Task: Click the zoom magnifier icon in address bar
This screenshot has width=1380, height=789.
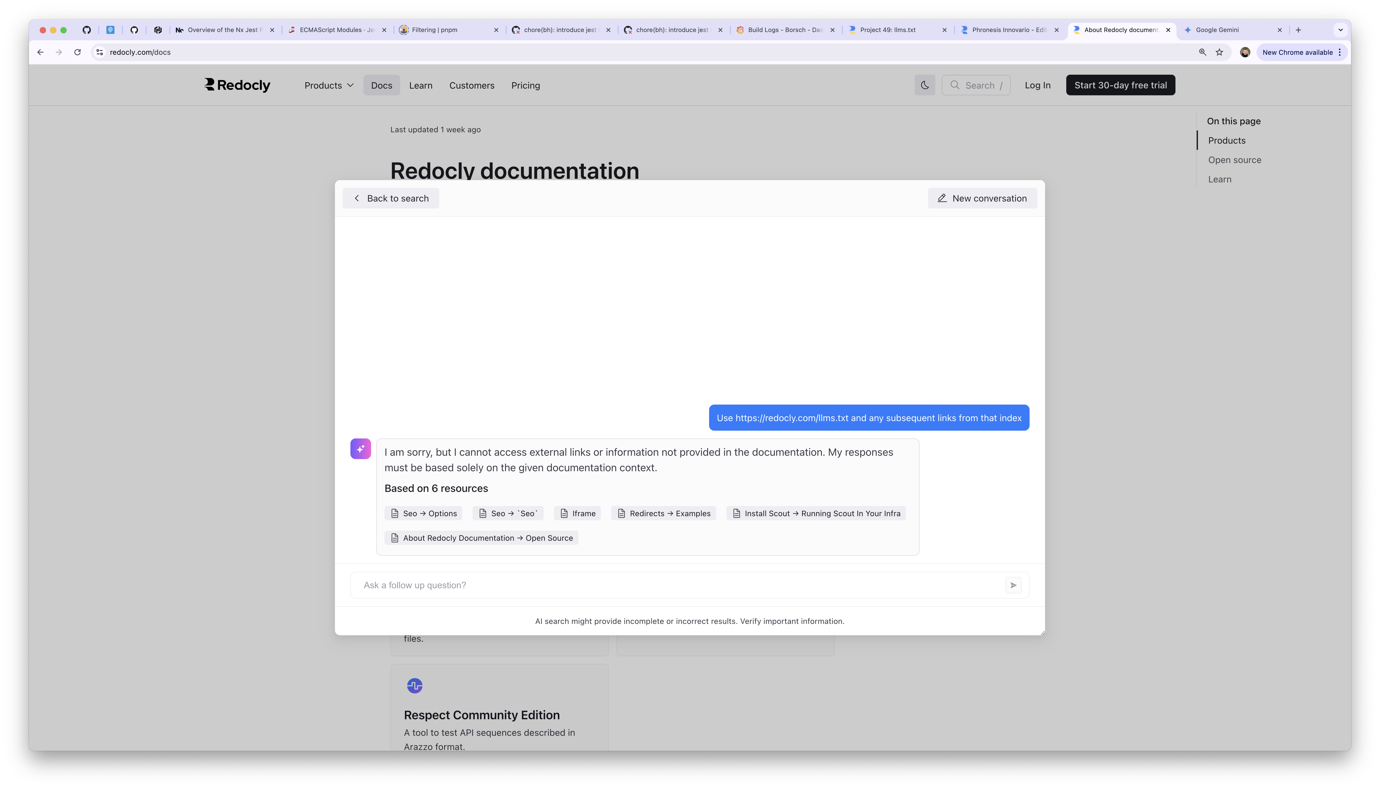Action: (1202, 52)
